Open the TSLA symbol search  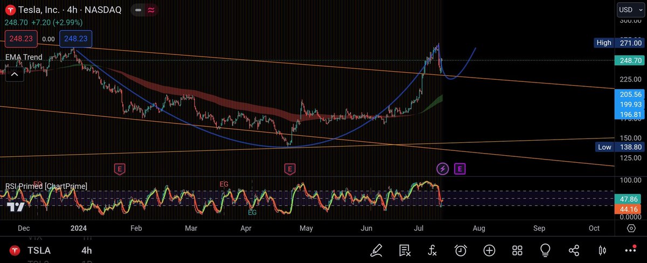point(39,251)
